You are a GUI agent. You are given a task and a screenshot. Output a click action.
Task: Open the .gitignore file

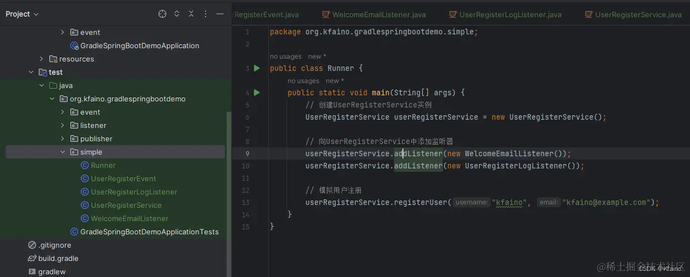[54, 245]
